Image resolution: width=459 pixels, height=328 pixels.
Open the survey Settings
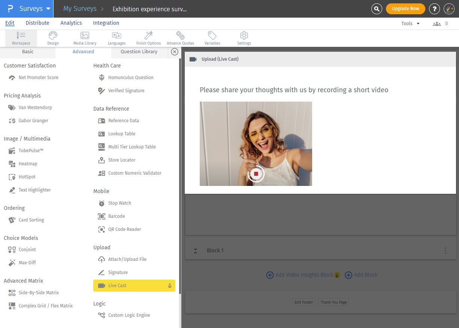(244, 38)
